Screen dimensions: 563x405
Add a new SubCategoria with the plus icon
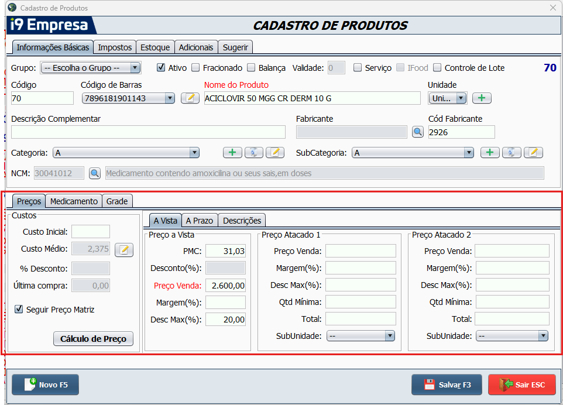490,153
